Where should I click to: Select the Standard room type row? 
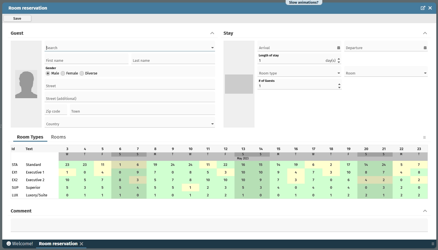[219, 165]
